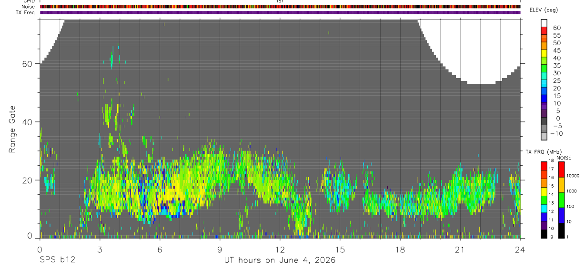Click the 60 label on ELEV scale
This screenshot has width=585, height=270.
(x=557, y=28)
